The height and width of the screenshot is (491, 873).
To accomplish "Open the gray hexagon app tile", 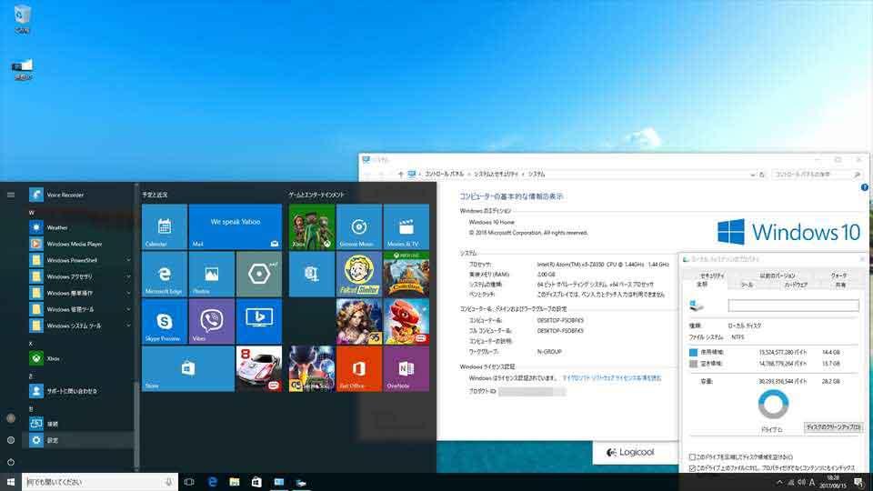I will (259, 274).
